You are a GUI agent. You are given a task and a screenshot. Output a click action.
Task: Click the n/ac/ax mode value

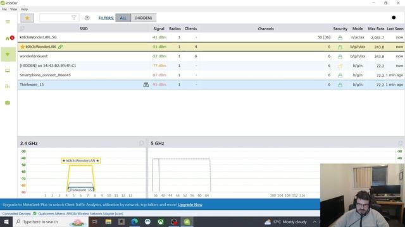coord(358,37)
